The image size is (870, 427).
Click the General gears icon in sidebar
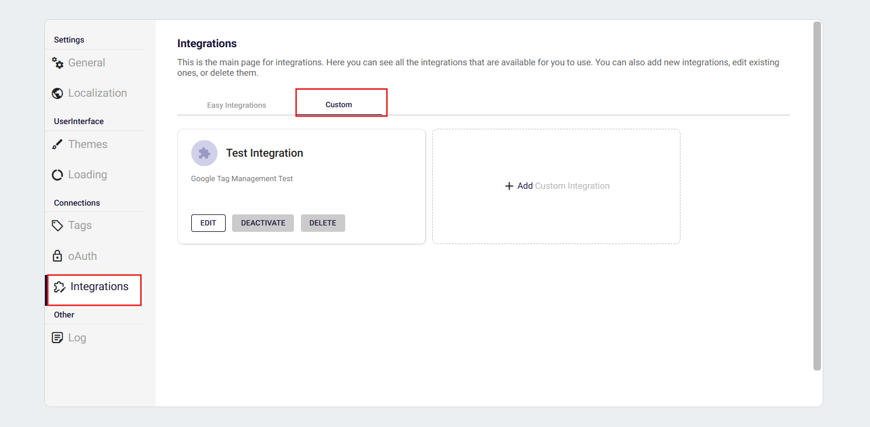coord(58,63)
